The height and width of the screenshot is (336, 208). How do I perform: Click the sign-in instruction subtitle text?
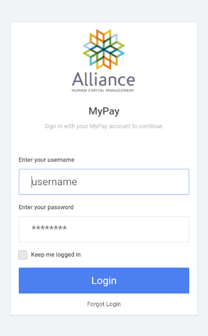coord(104,126)
